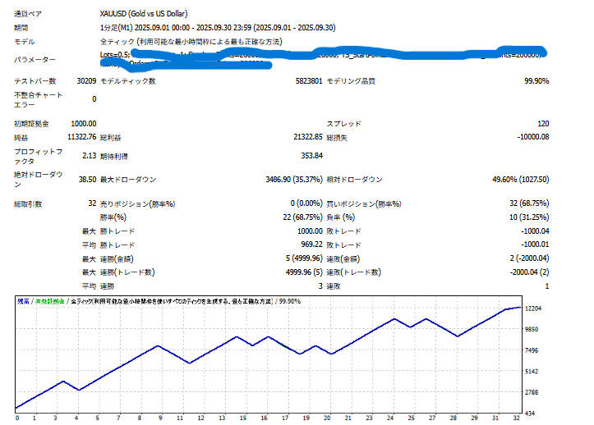
Task: Select the value 2 (-2000.04)
Action: coord(529,258)
